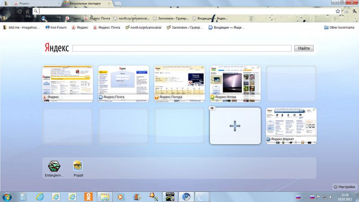The image size is (359, 202).
Task: Switch to the Яндекс tab
Action: [x=37, y=4]
